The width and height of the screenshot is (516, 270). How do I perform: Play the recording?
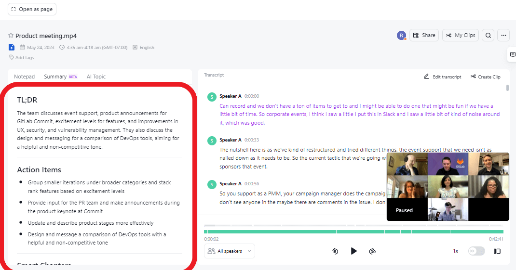pos(354,251)
